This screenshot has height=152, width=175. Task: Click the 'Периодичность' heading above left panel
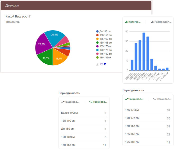coord(69,93)
